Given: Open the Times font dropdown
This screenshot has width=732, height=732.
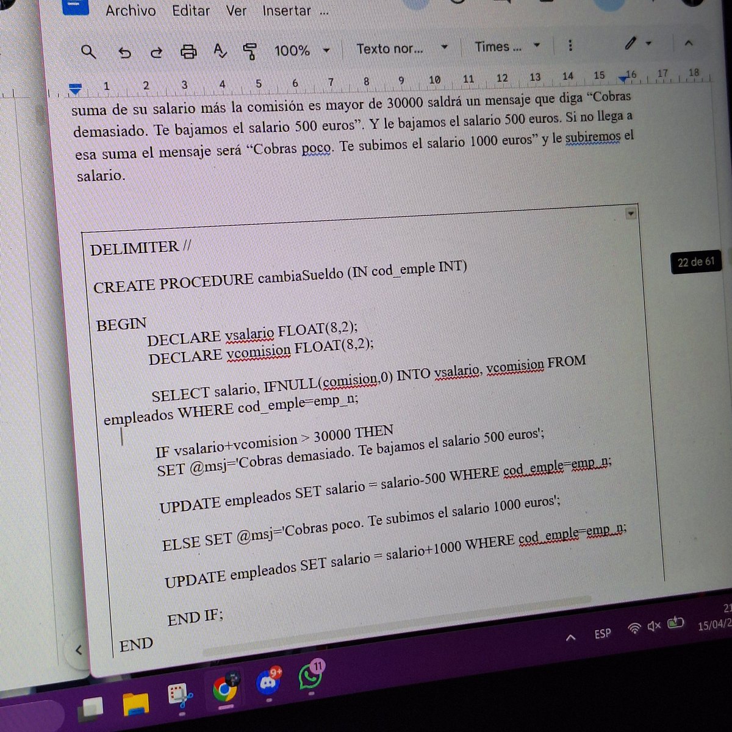Looking at the screenshot, I should (x=507, y=46).
